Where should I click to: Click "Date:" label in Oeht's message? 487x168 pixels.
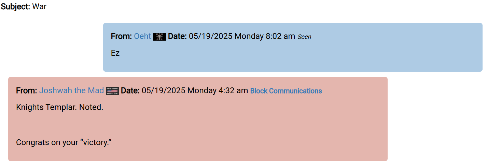(x=177, y=36)
